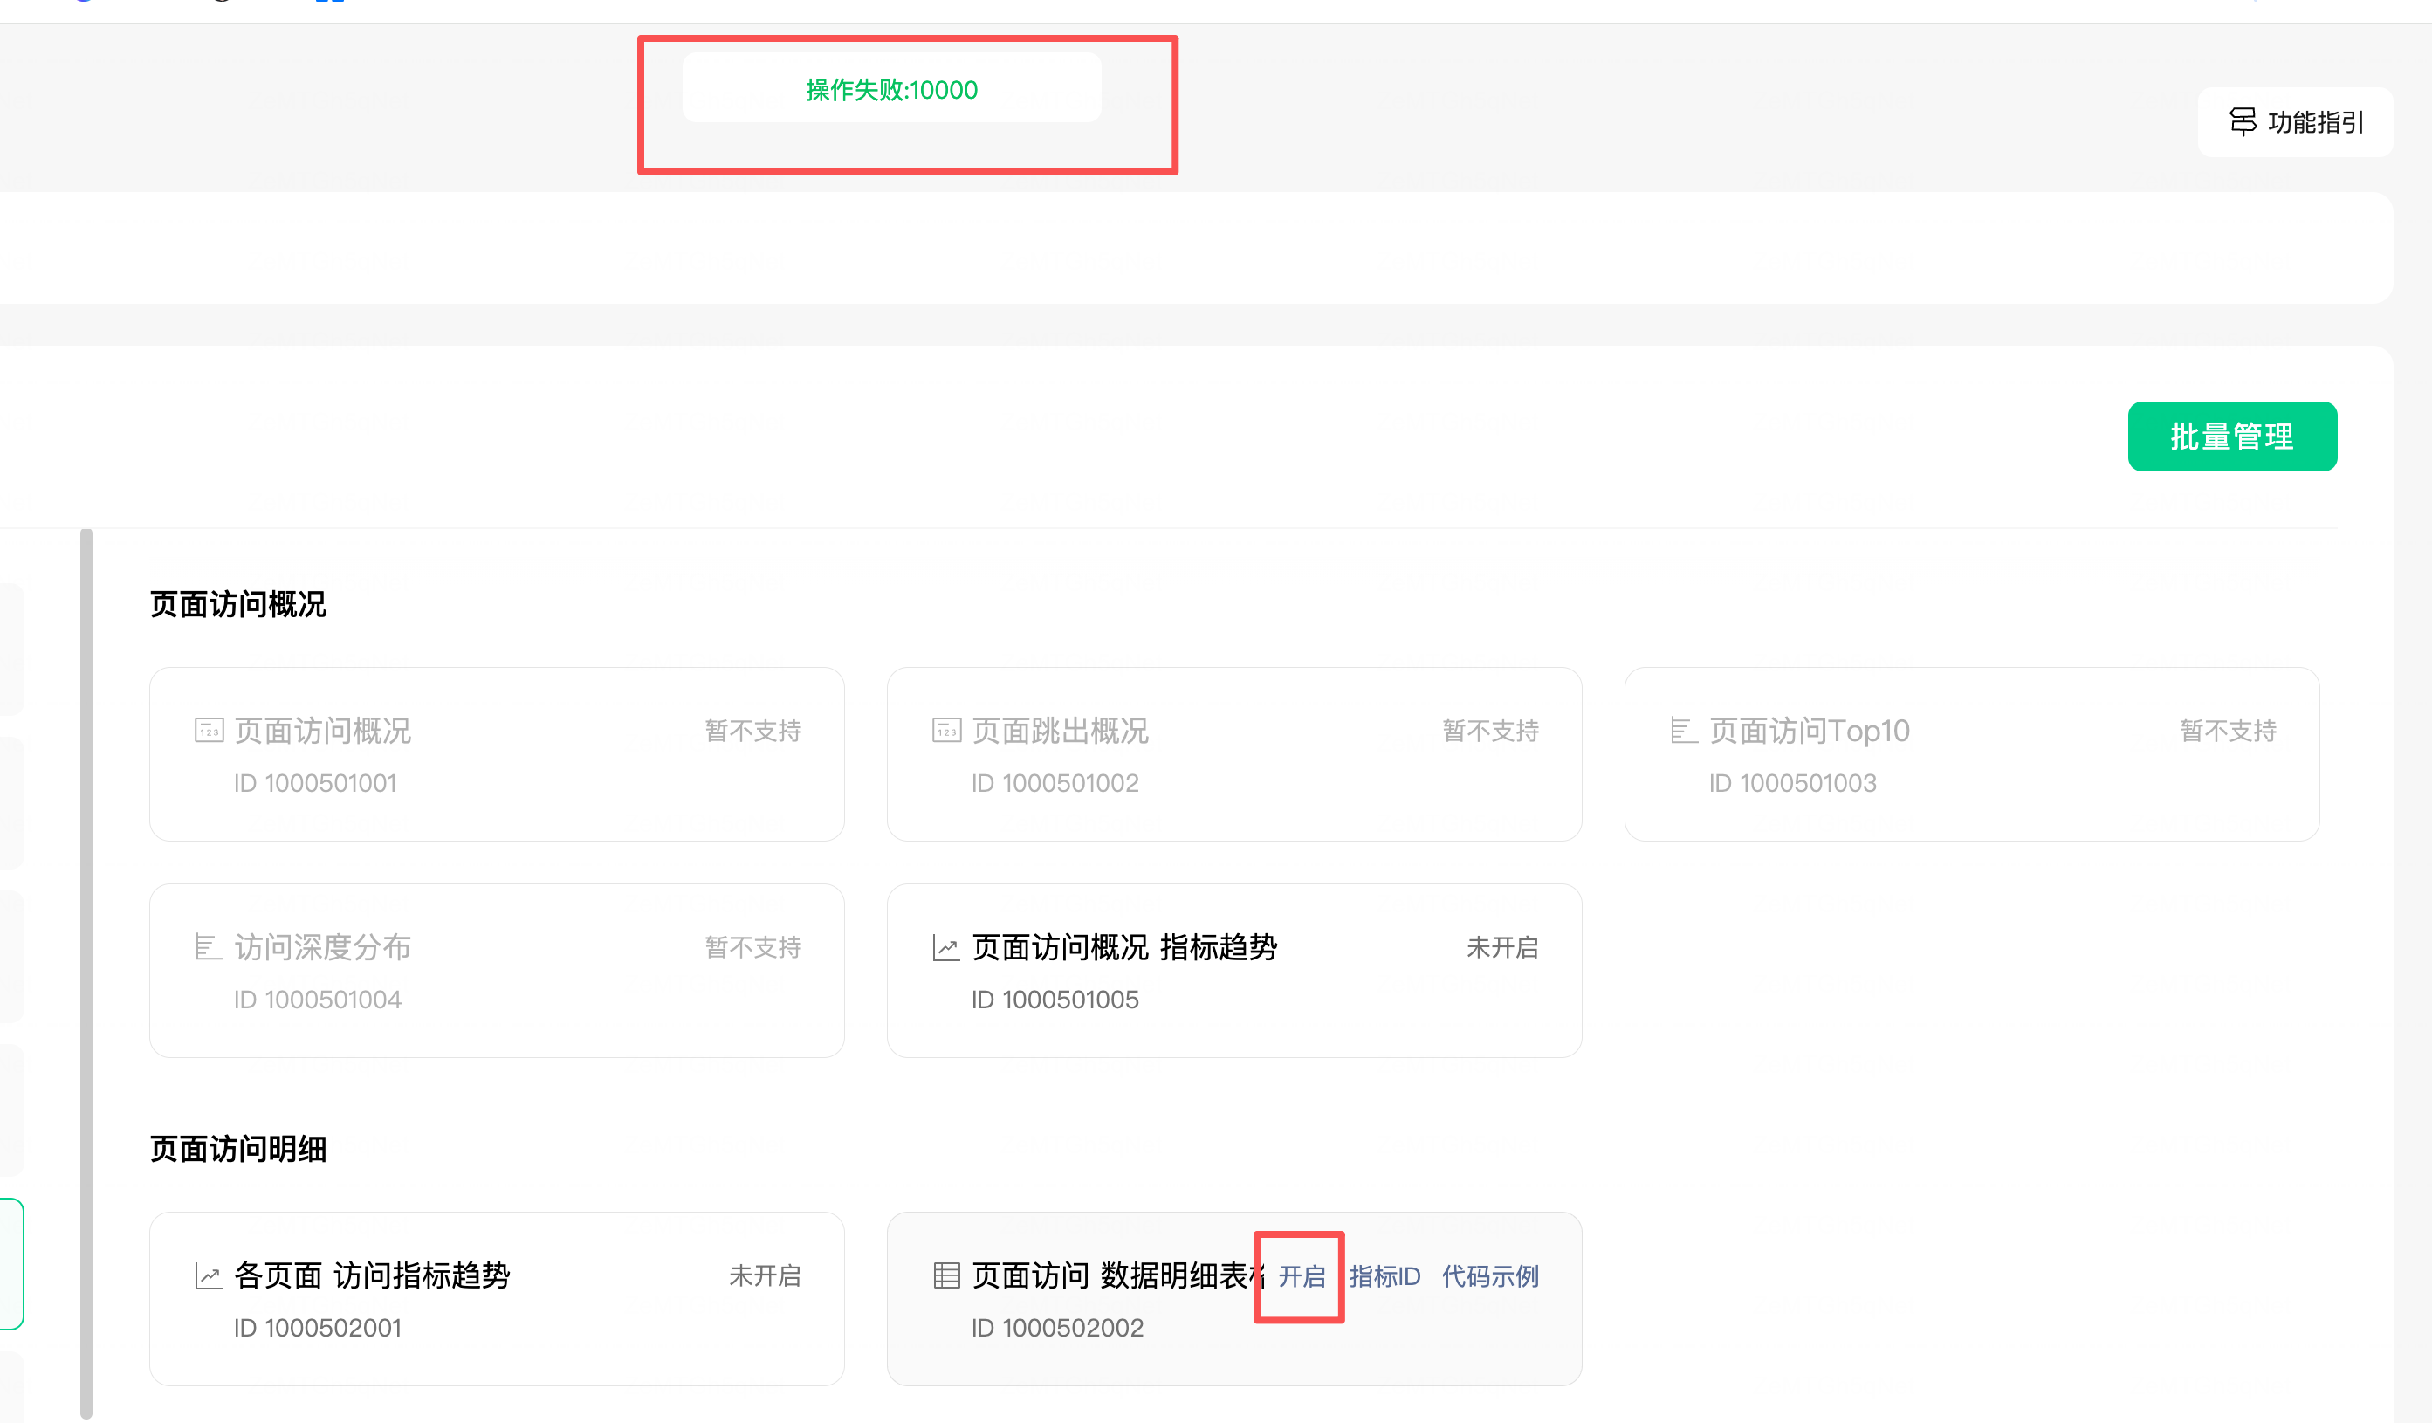
Task: Open the 代码示例 link
Action: pos(1489,1276)
